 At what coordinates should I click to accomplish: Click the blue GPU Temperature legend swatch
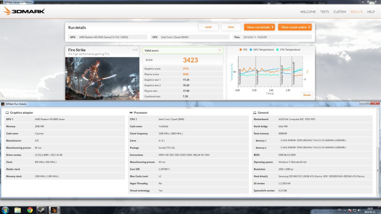(x=251, y=49)
